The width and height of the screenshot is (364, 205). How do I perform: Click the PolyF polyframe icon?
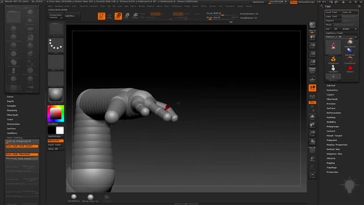pos(312,150)
